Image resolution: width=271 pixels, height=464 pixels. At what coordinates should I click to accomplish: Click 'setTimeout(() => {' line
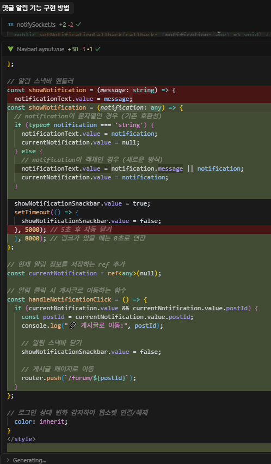coord(47,213)
